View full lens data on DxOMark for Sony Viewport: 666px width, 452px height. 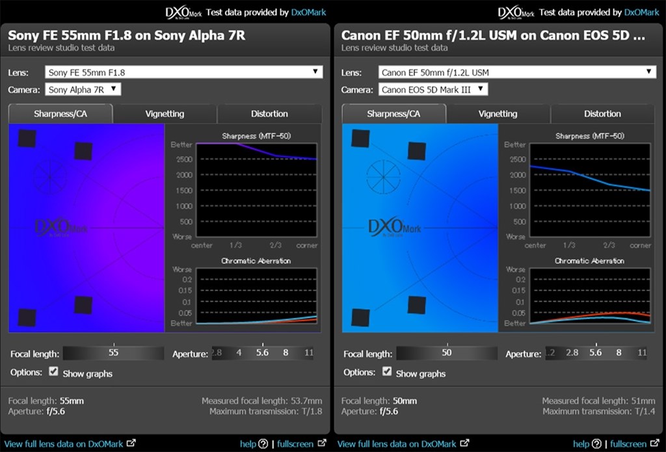64,444
